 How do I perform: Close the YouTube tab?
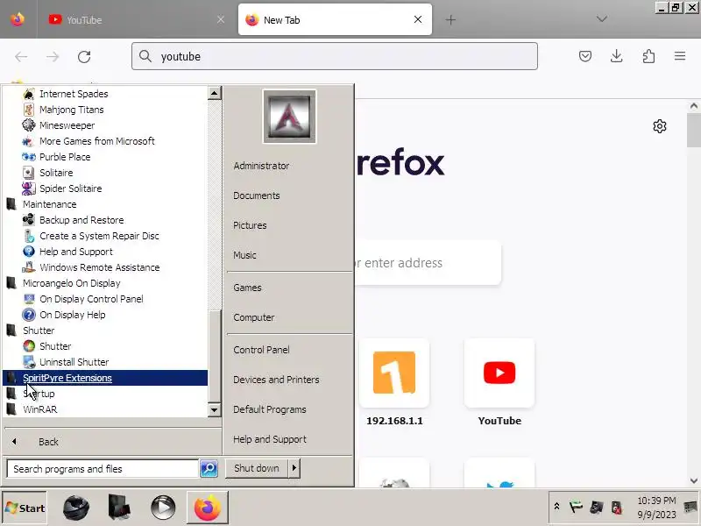[221, 19]
